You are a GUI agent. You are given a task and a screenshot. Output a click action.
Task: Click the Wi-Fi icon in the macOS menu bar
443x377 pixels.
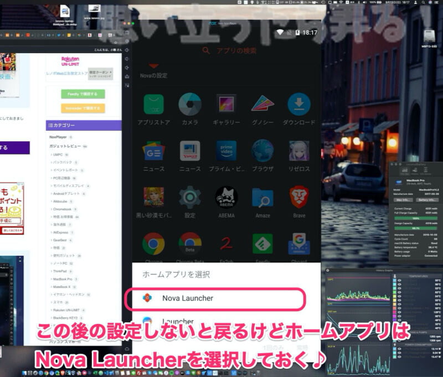(341, 2)
